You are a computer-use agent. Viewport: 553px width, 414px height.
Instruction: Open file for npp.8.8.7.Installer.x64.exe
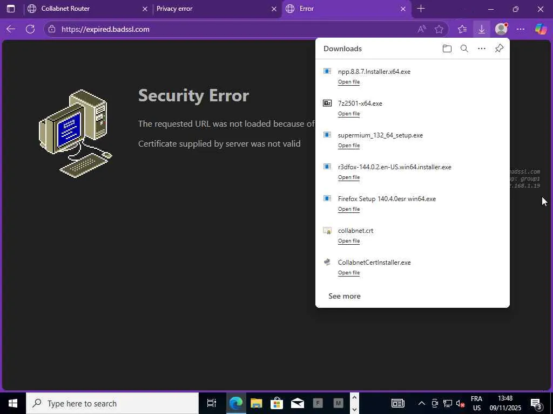pyautogui.click(x=349, y=82)
